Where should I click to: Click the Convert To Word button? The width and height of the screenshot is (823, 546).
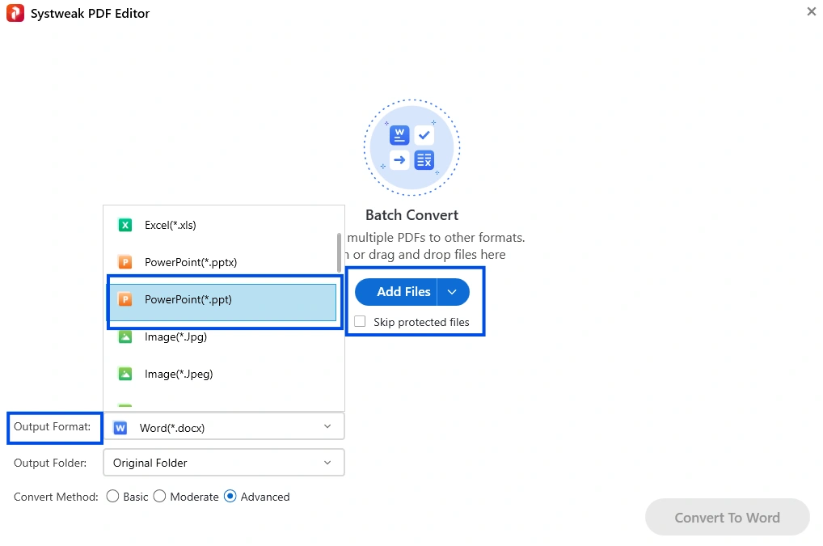pyautogui.click(x=727, y=517)
